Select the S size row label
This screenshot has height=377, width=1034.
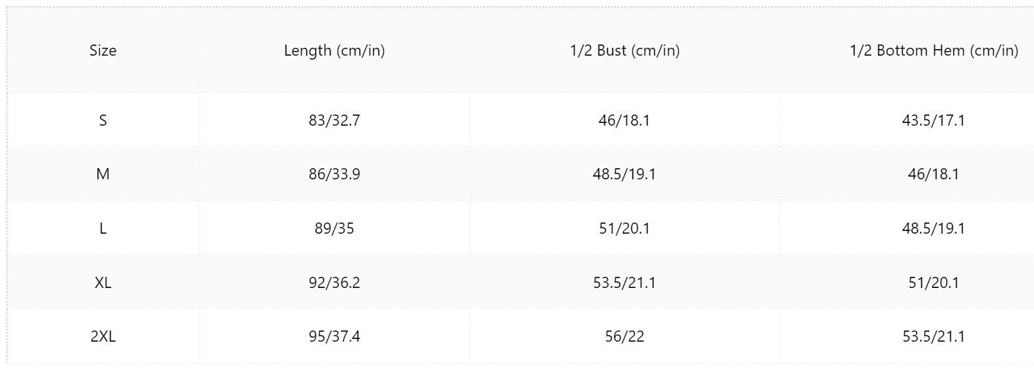[x=103, y=120]
